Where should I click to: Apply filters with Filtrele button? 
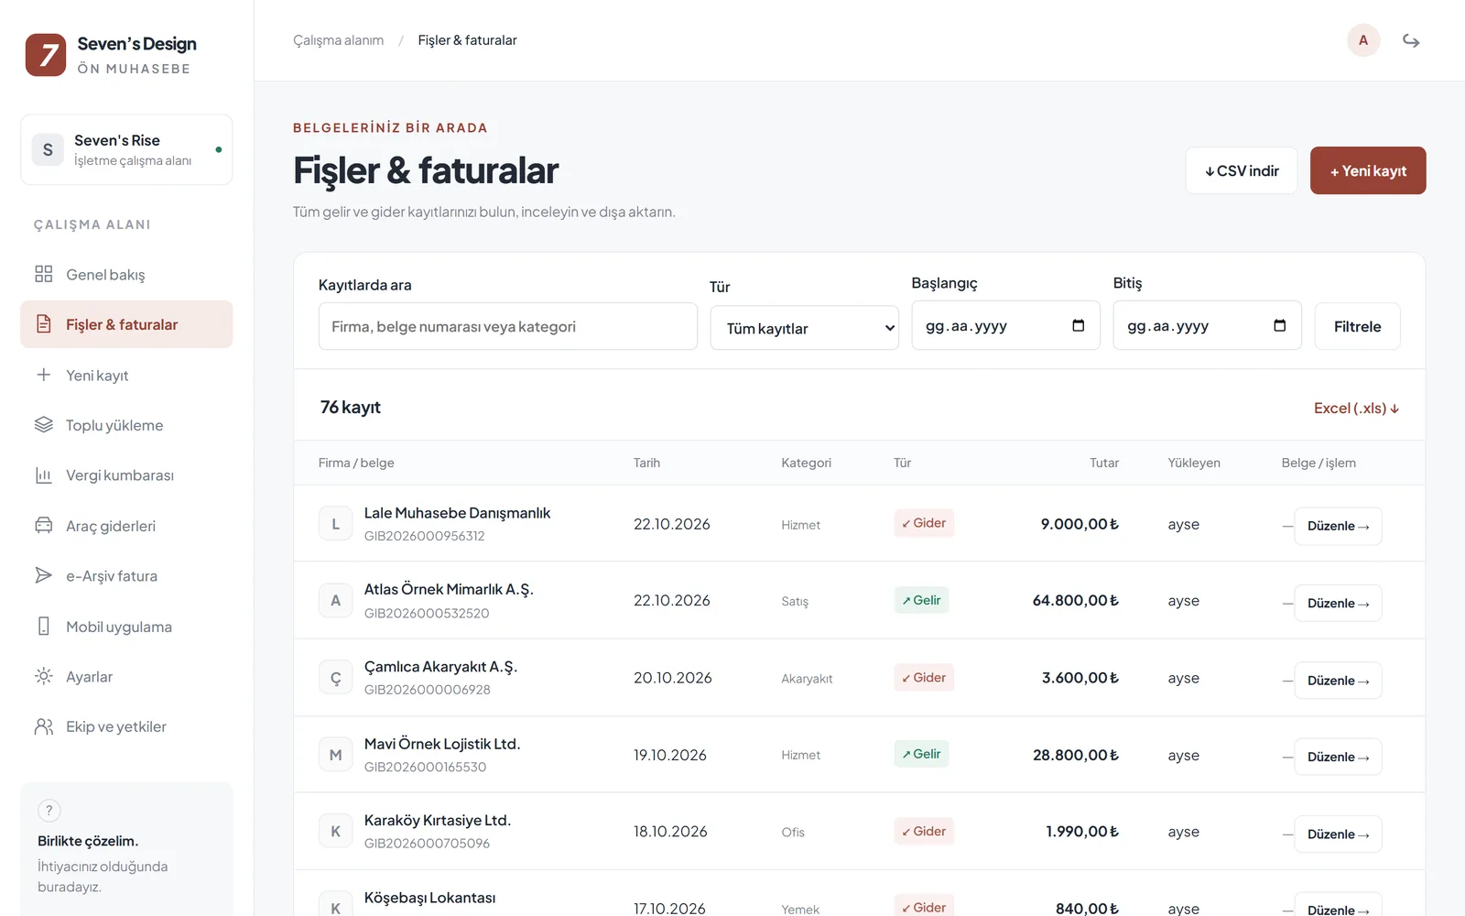pos(1357,326)
